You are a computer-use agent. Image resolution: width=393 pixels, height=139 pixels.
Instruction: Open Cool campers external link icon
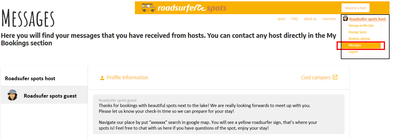[x=335, y=77]
